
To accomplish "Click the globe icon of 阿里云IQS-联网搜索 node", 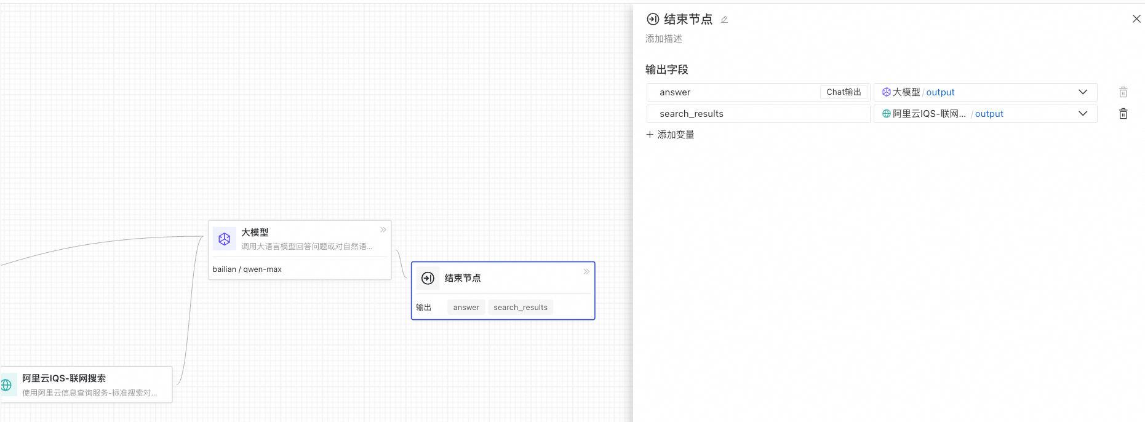I will [6, 385].
